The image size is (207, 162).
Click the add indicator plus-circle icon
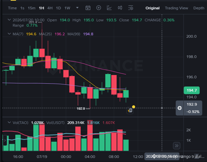[99, 8]
